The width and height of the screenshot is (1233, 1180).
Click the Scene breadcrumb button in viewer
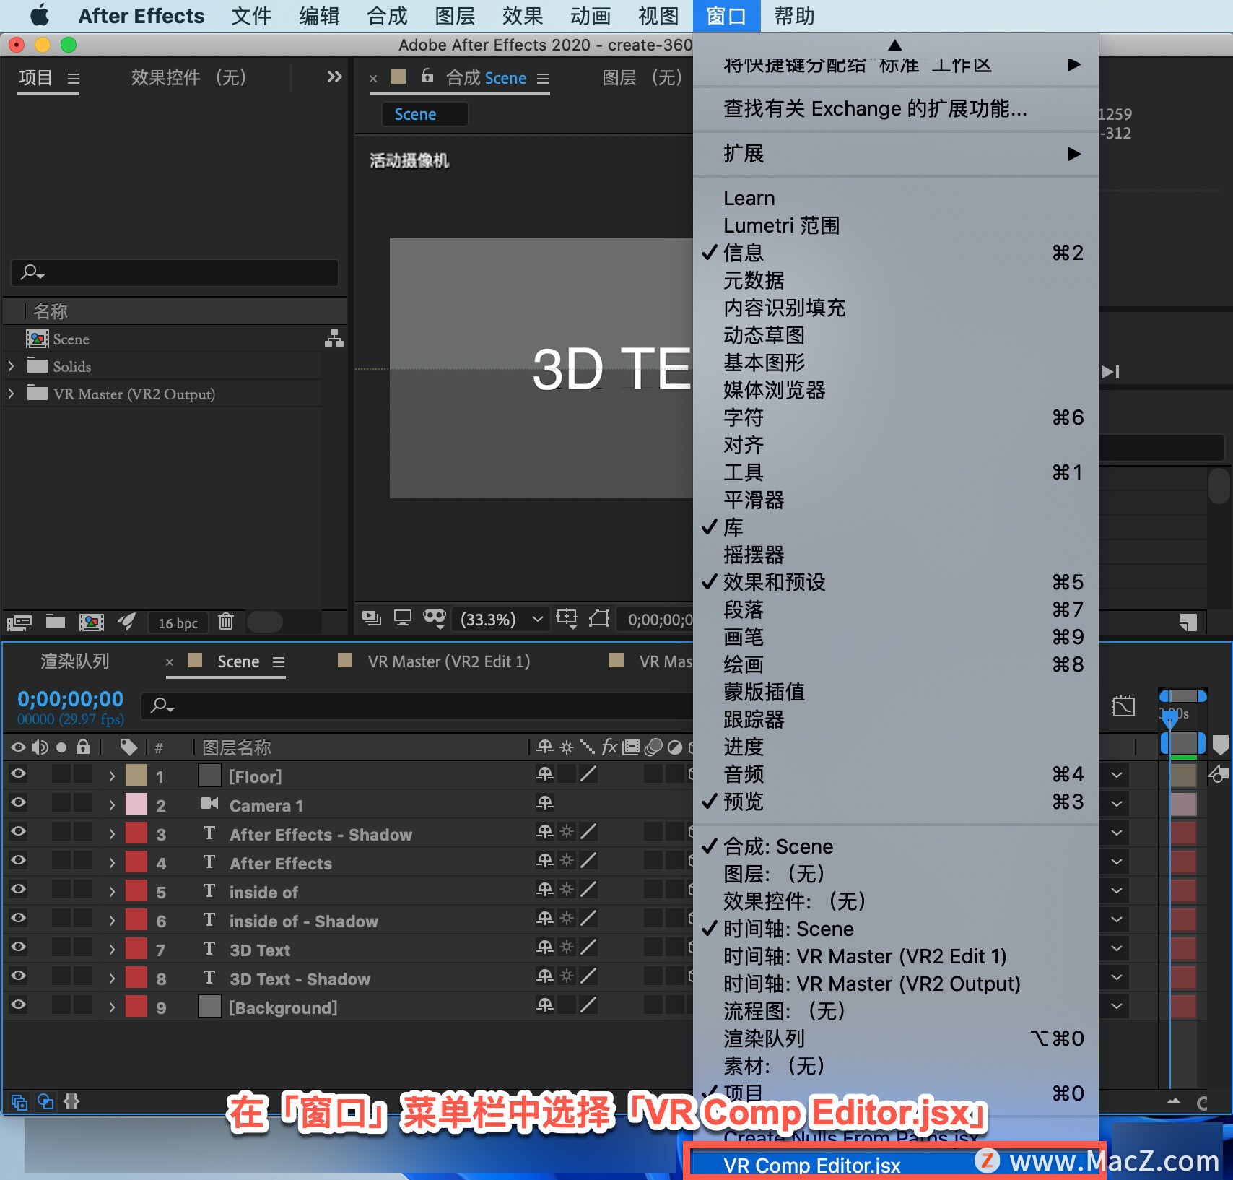pyautogui.click(x=424, y=114)
